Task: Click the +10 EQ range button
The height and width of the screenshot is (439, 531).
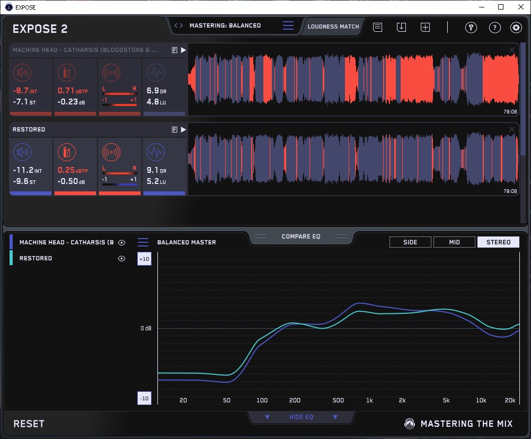Action: [x=144, y=259]
